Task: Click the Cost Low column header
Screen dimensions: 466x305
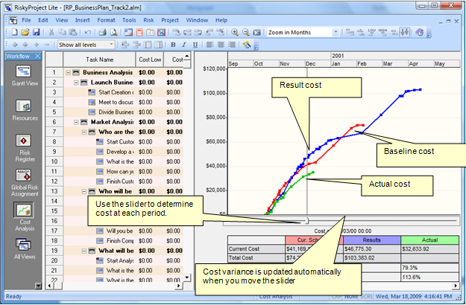Action: 149,60
